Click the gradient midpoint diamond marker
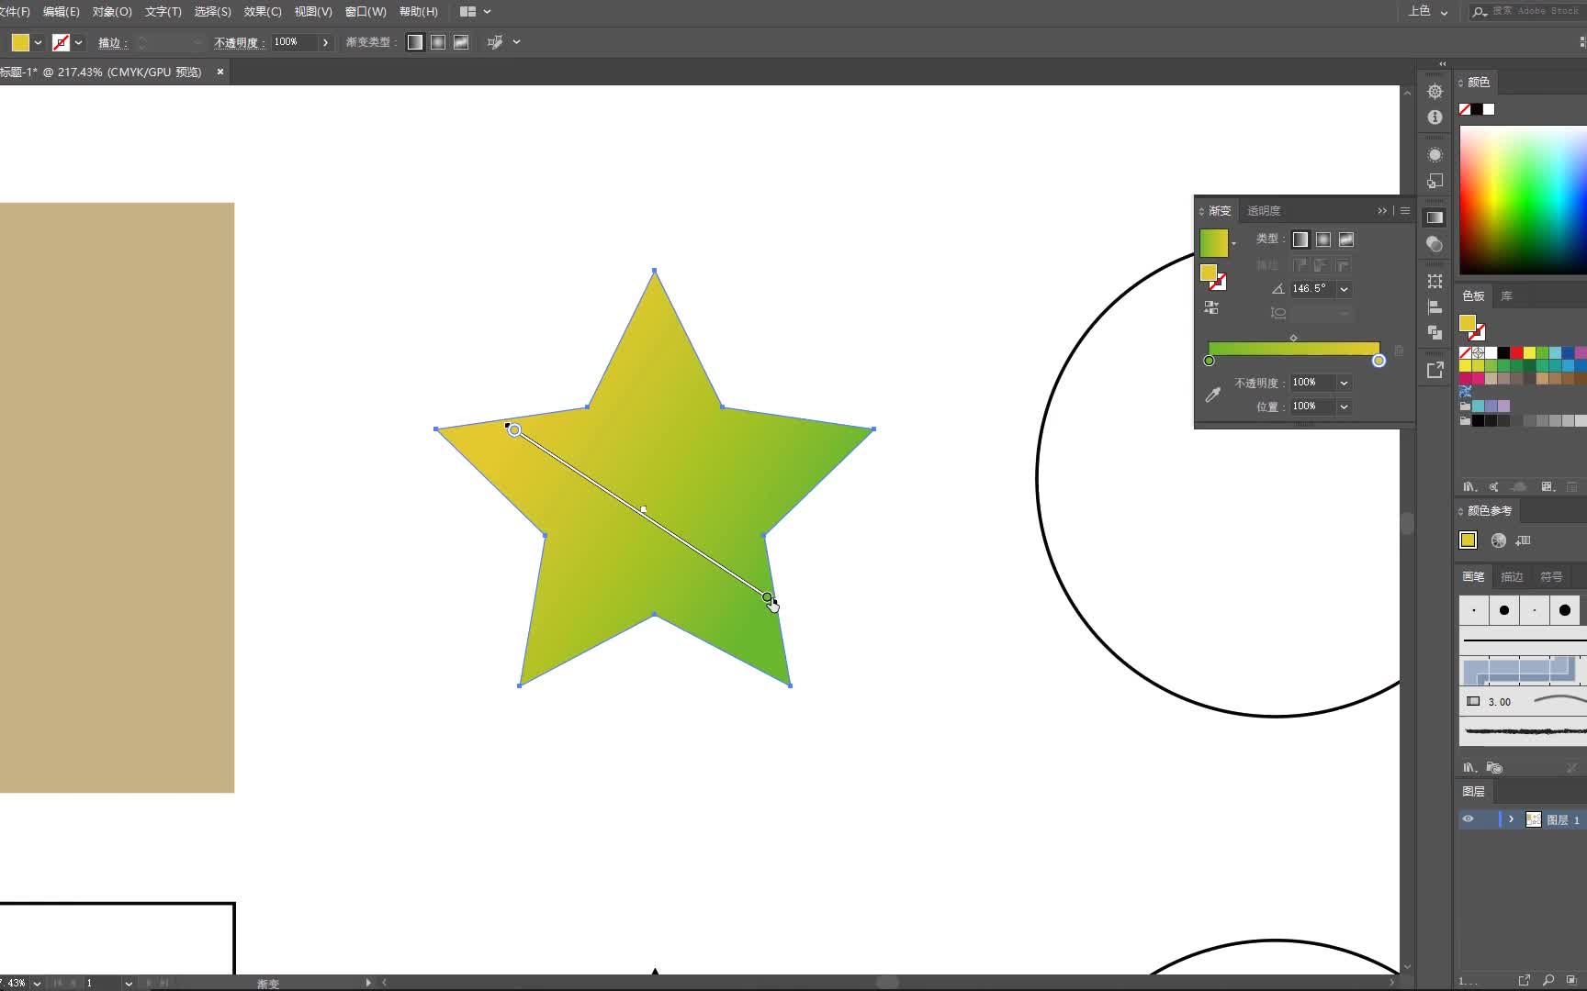 click(1293, 338)
